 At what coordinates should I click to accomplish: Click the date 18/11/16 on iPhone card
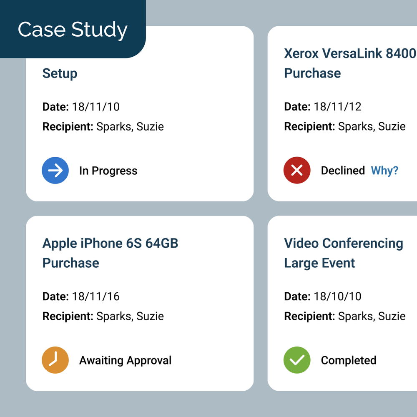95,296
